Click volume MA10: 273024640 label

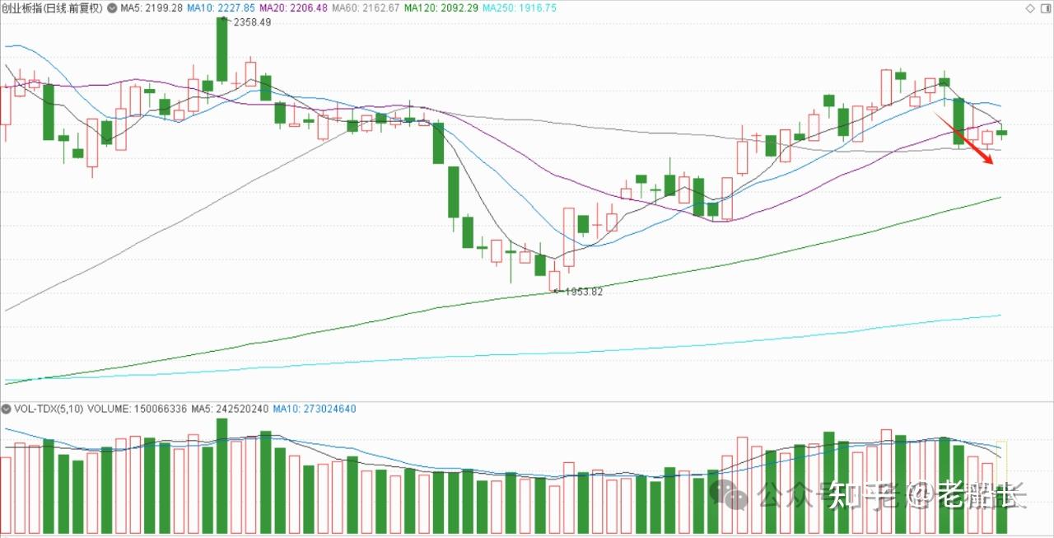coord(315,409)
